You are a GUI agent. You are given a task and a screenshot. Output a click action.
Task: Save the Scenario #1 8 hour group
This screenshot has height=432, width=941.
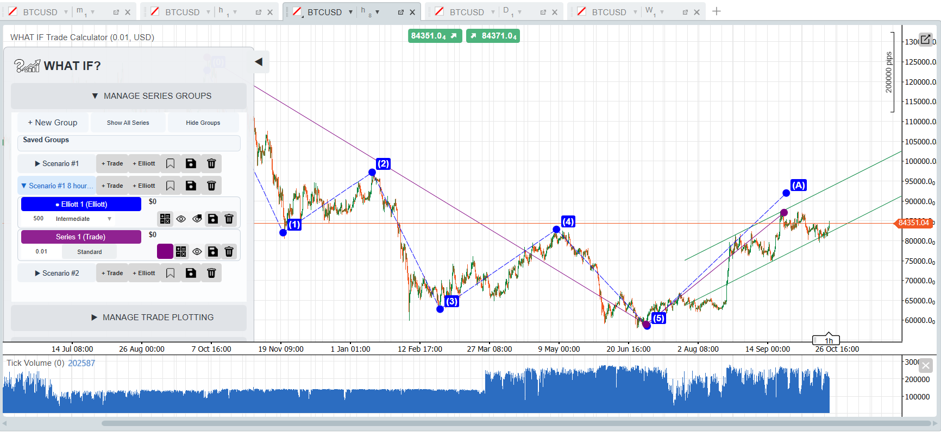point(191,186)
